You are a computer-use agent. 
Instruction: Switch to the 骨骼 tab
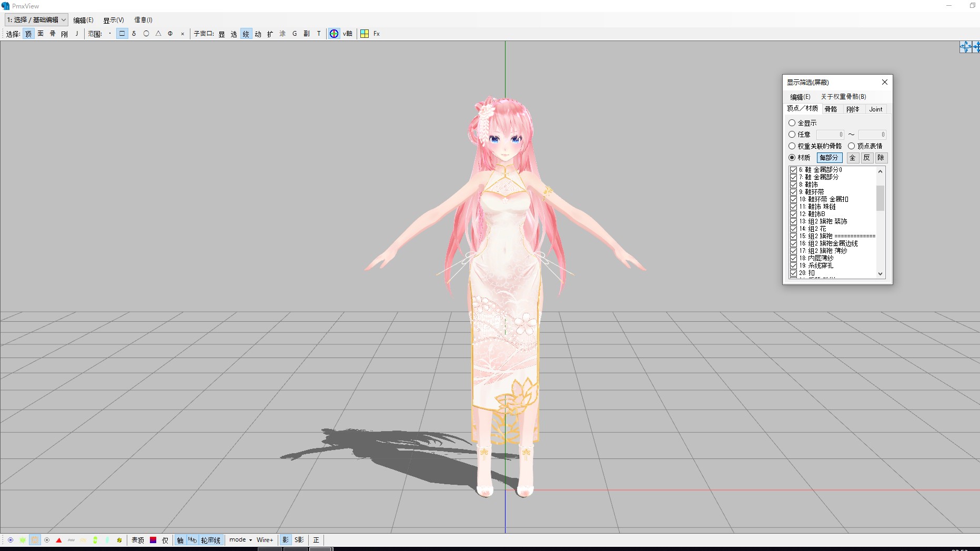831,109
